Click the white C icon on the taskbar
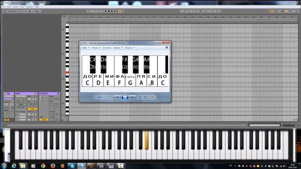Viewport: 301px width, 169px height. (x=120, y=166)
